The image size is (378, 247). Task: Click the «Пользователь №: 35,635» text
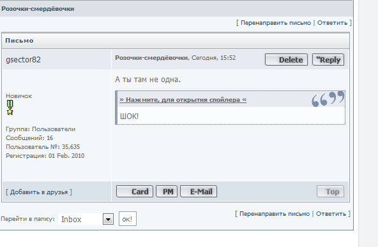pos(43,147)
